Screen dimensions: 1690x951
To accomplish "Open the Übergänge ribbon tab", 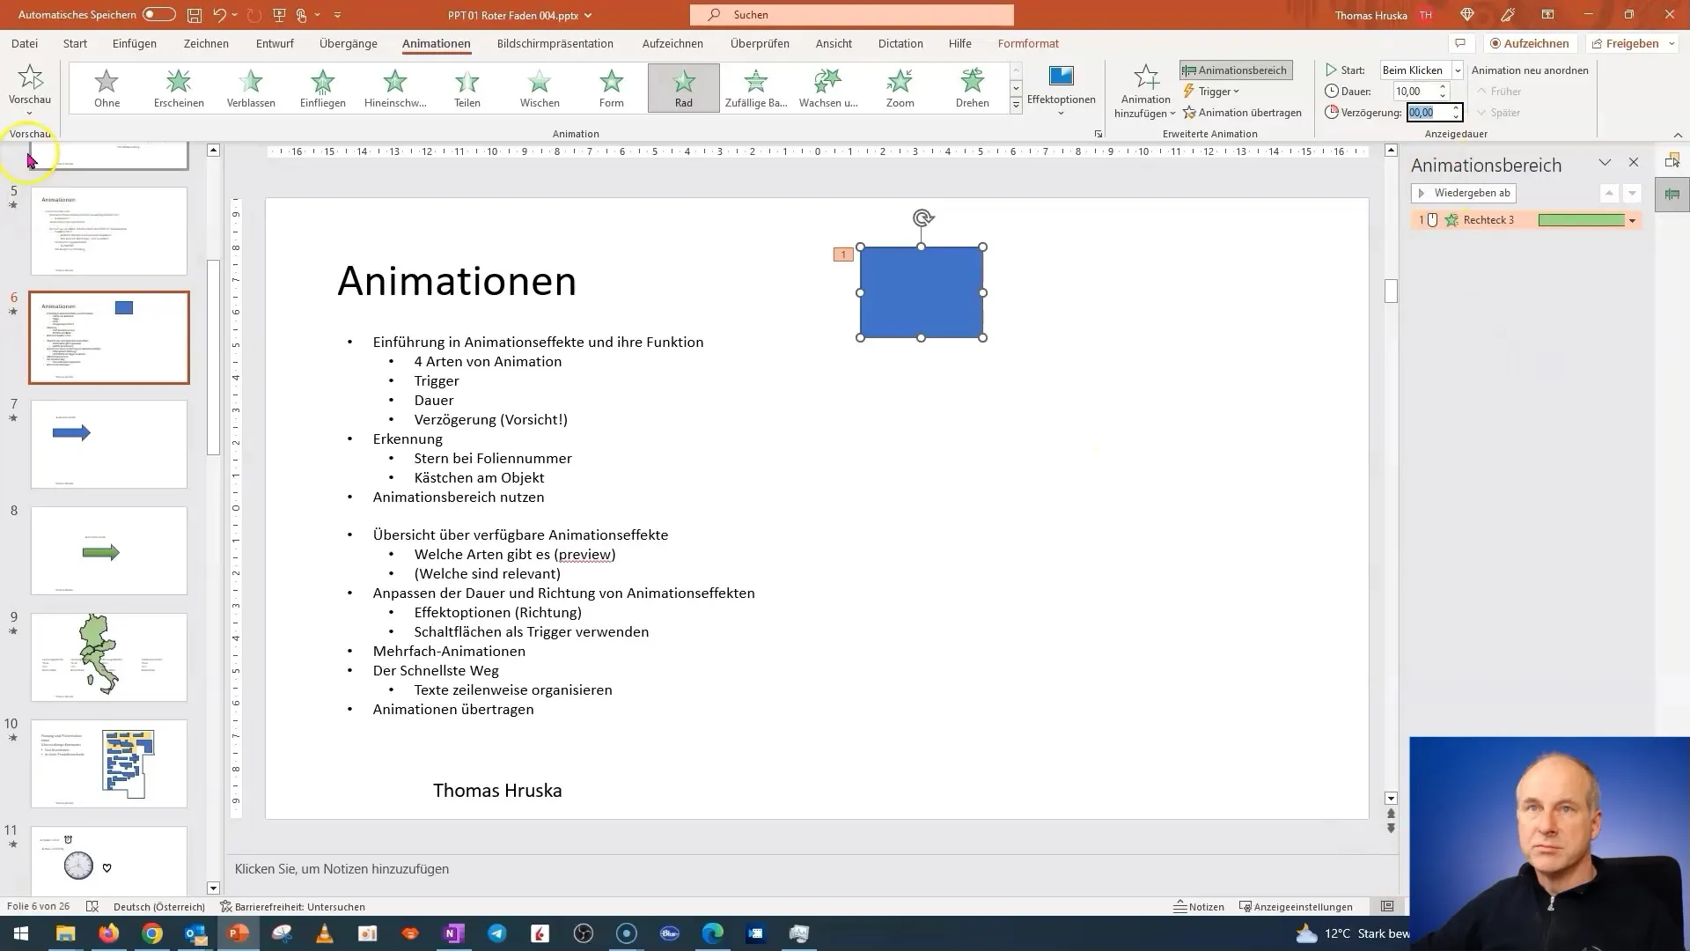I will click(347, 43).
